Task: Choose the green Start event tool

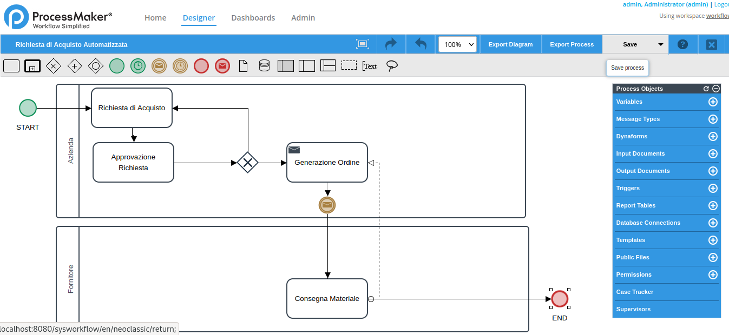Action: (x=117, y=66)
